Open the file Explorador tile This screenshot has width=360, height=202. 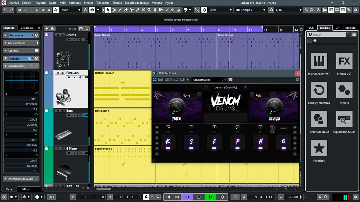(x=344, y=119)
